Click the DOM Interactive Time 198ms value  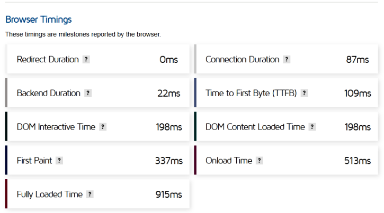169,127
